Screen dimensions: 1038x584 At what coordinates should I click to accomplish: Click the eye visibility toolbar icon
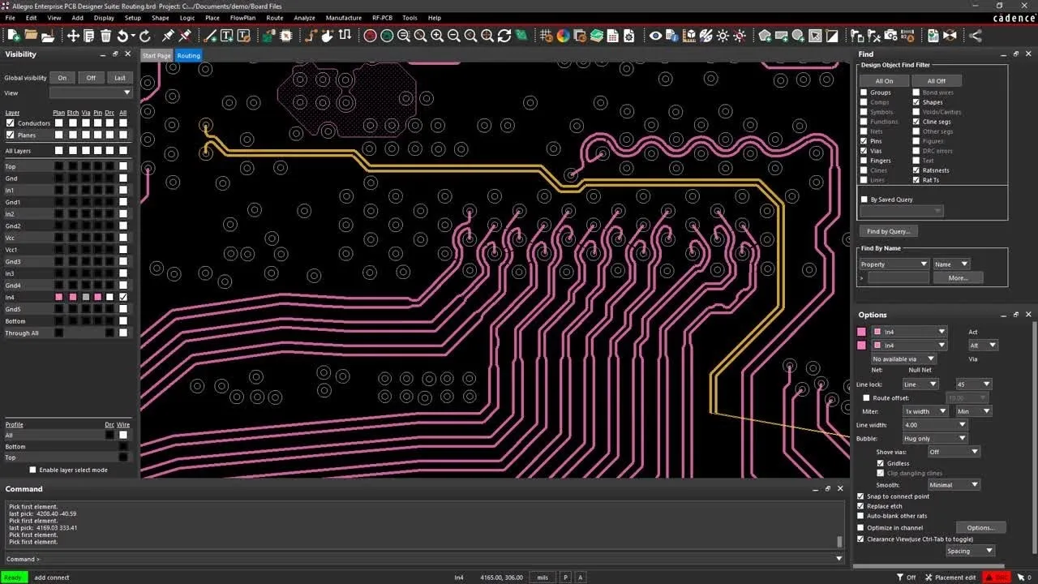pos(655,36)
